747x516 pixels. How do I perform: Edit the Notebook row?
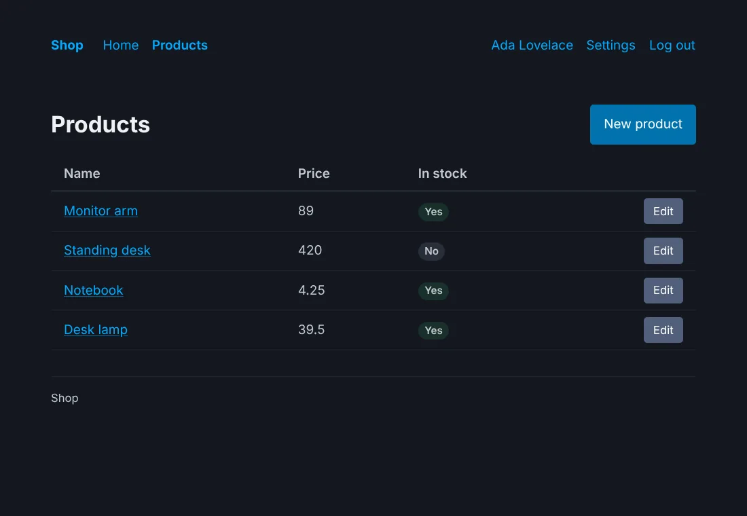click(663, 290)
